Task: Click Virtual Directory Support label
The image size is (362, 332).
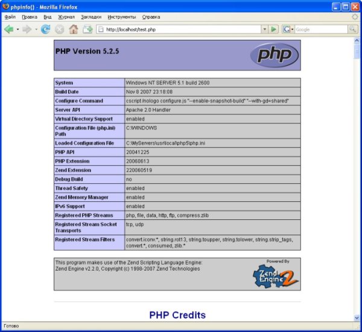Action: click(84, 119)
